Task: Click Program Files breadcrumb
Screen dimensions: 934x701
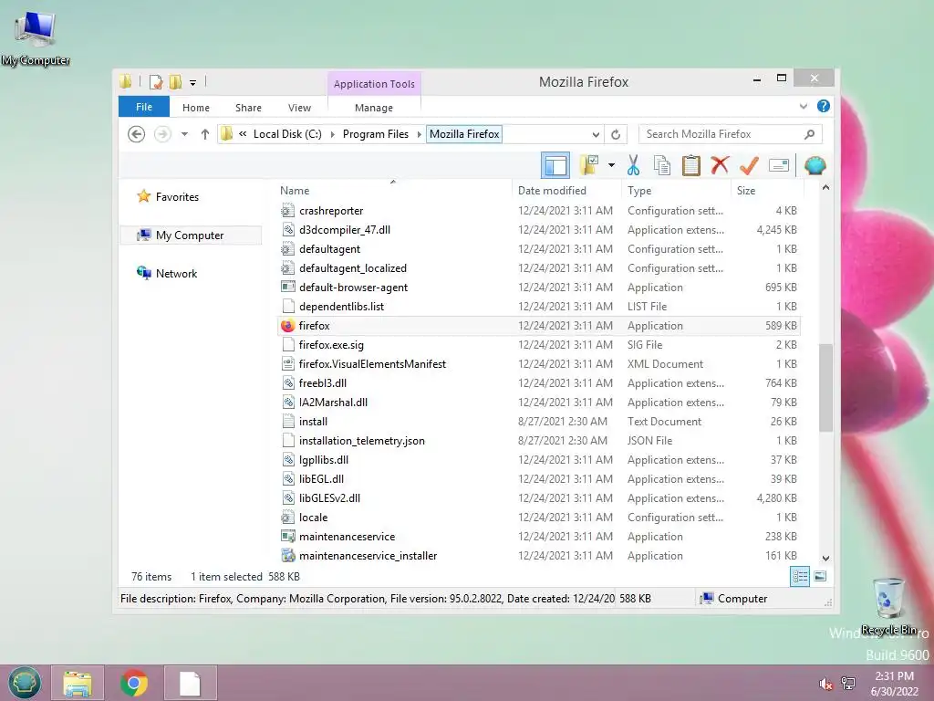Action: [375, 134]
